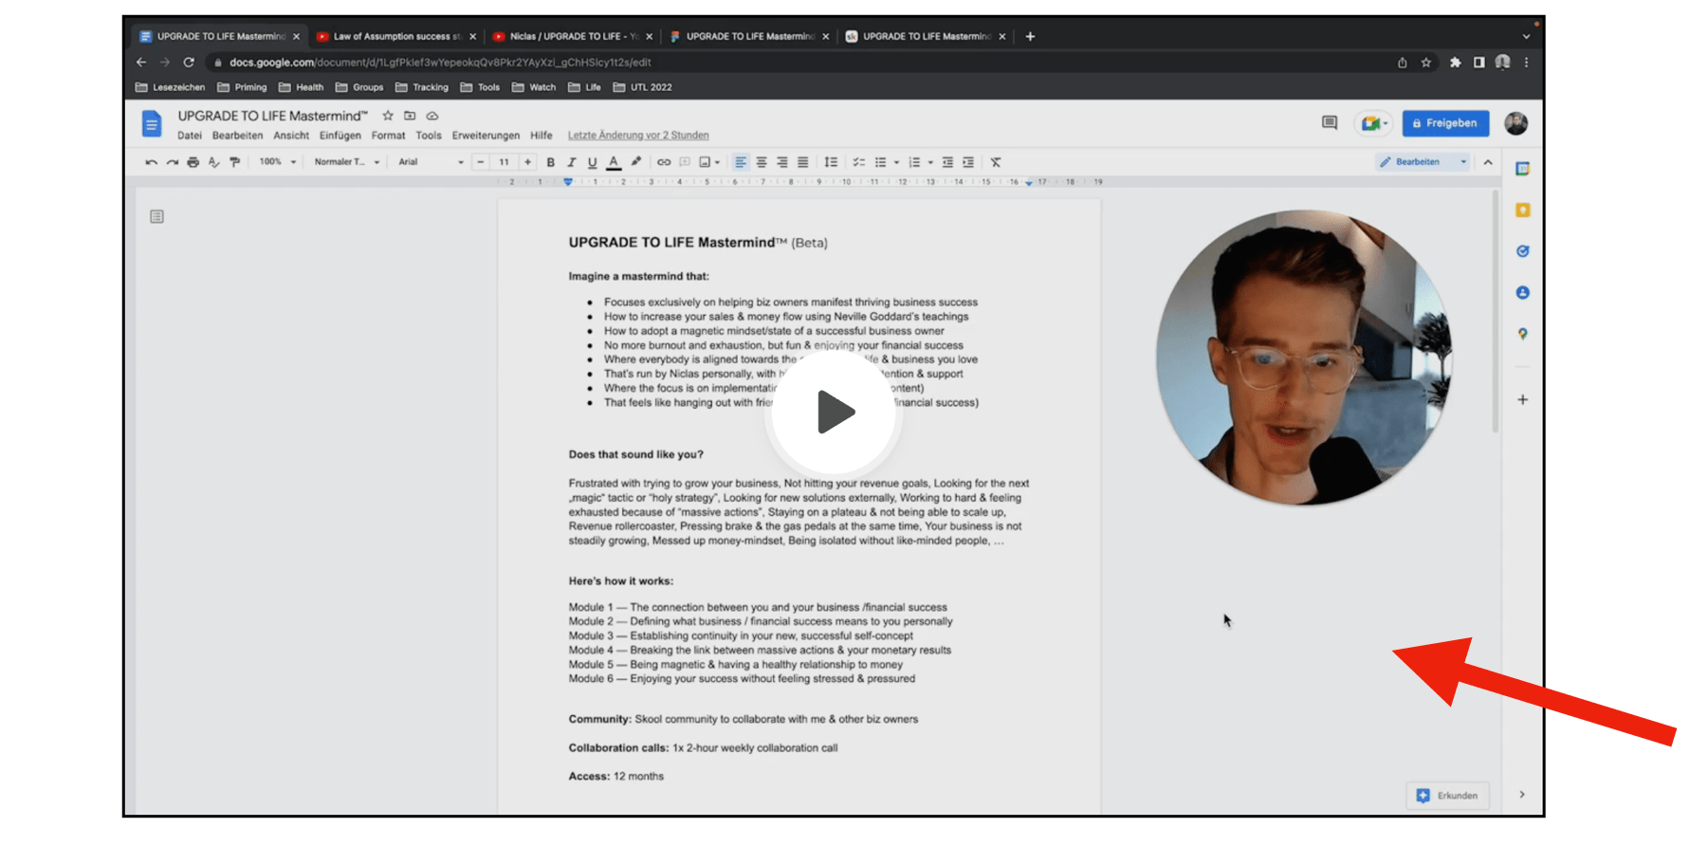Click the Erkunden explore button
Viewport: 1690px width, 846px height.
(x=1447, y=796)
